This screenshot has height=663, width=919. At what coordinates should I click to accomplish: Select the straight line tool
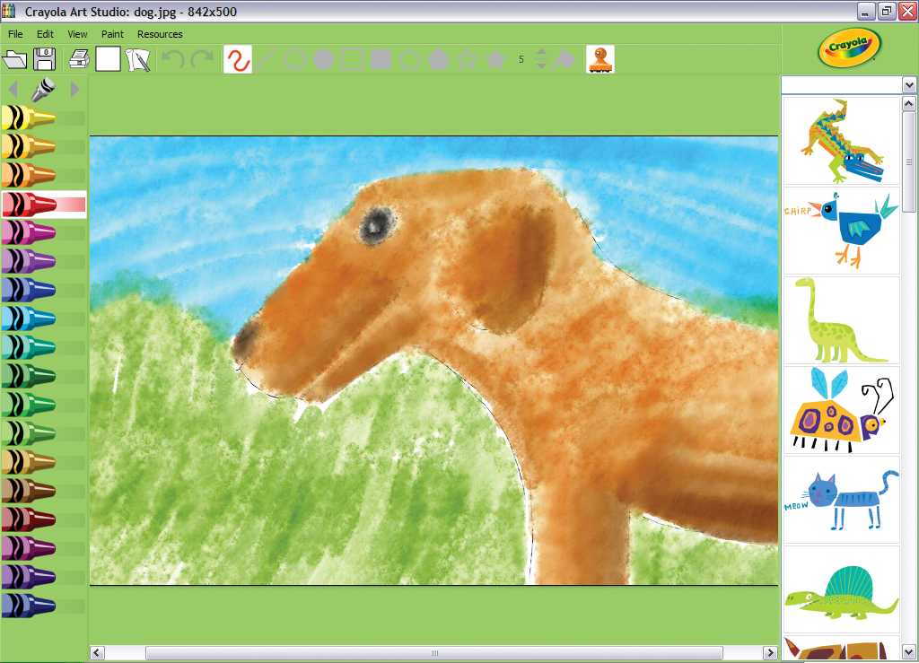(x=267, y=60)
